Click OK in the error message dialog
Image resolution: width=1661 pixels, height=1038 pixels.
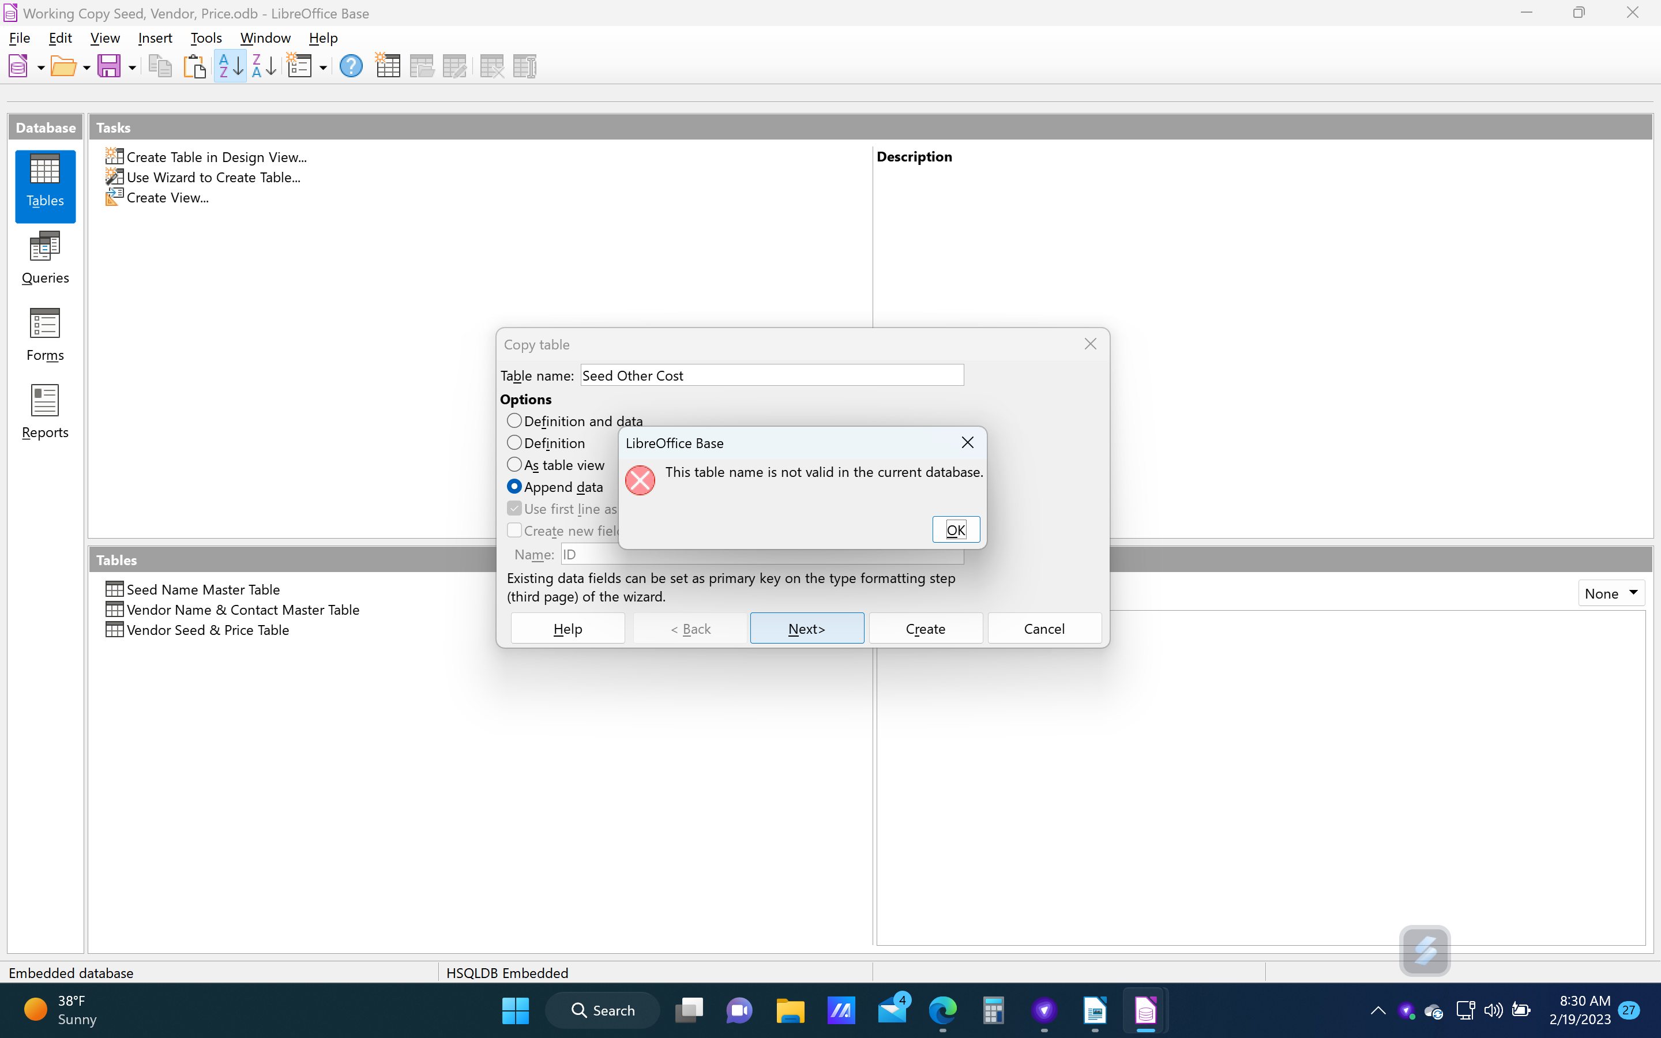click(x=956, y=529)
